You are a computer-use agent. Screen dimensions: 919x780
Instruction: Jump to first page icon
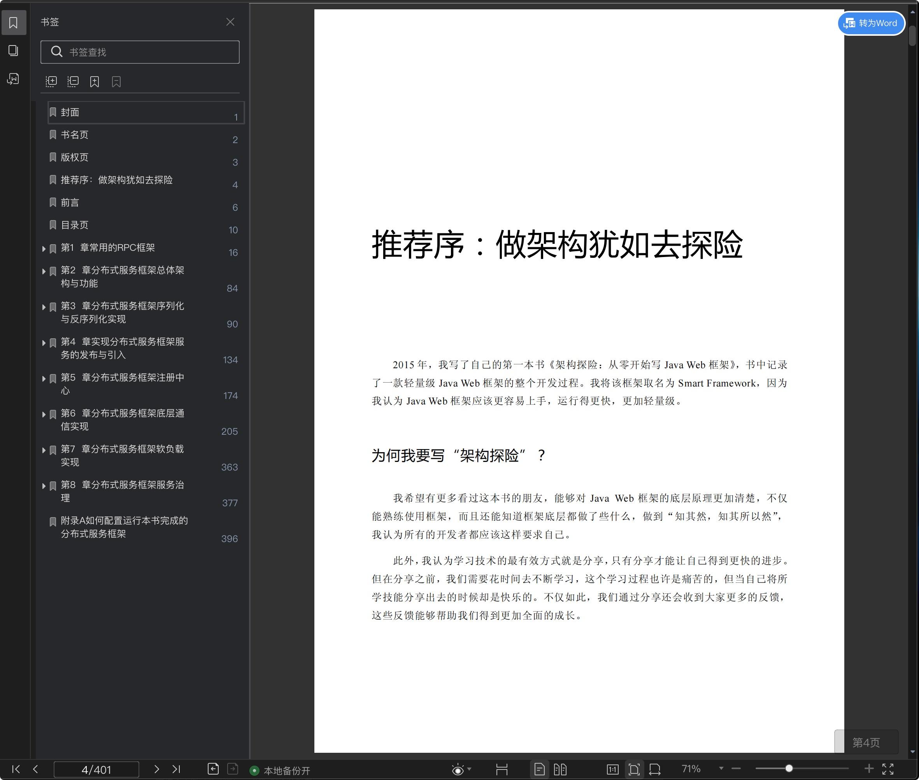tap(16, 769)
